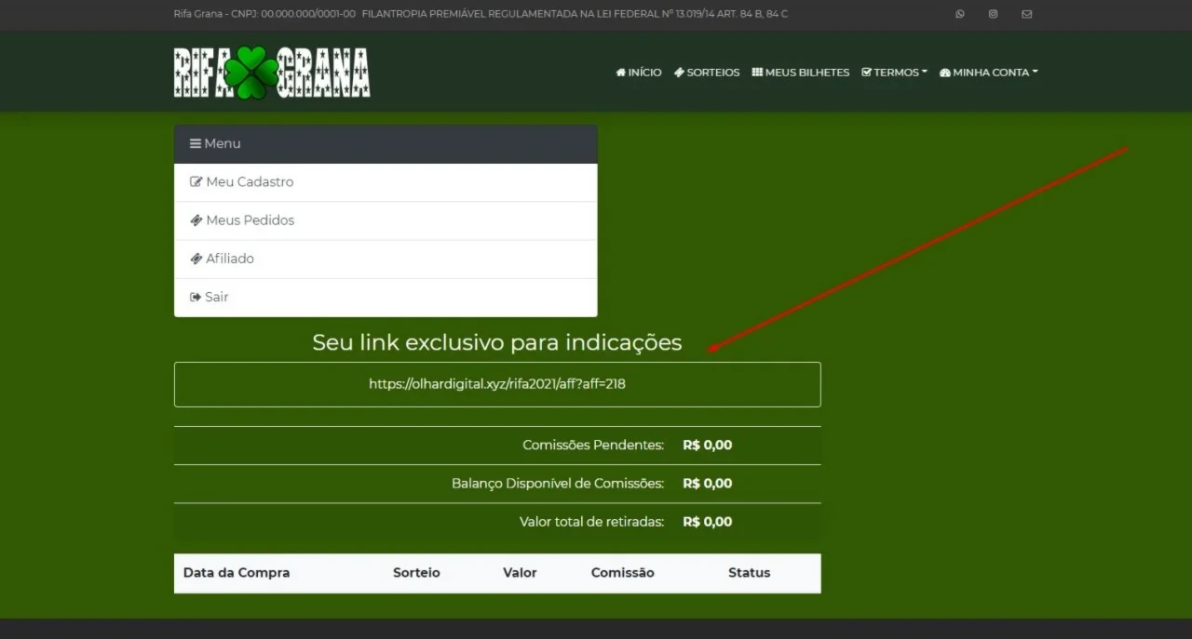The width and height of the screenshot is (1192, 639).
Task: Click the tag icon next to Meus Pedidos
Action: pos(195,220)
